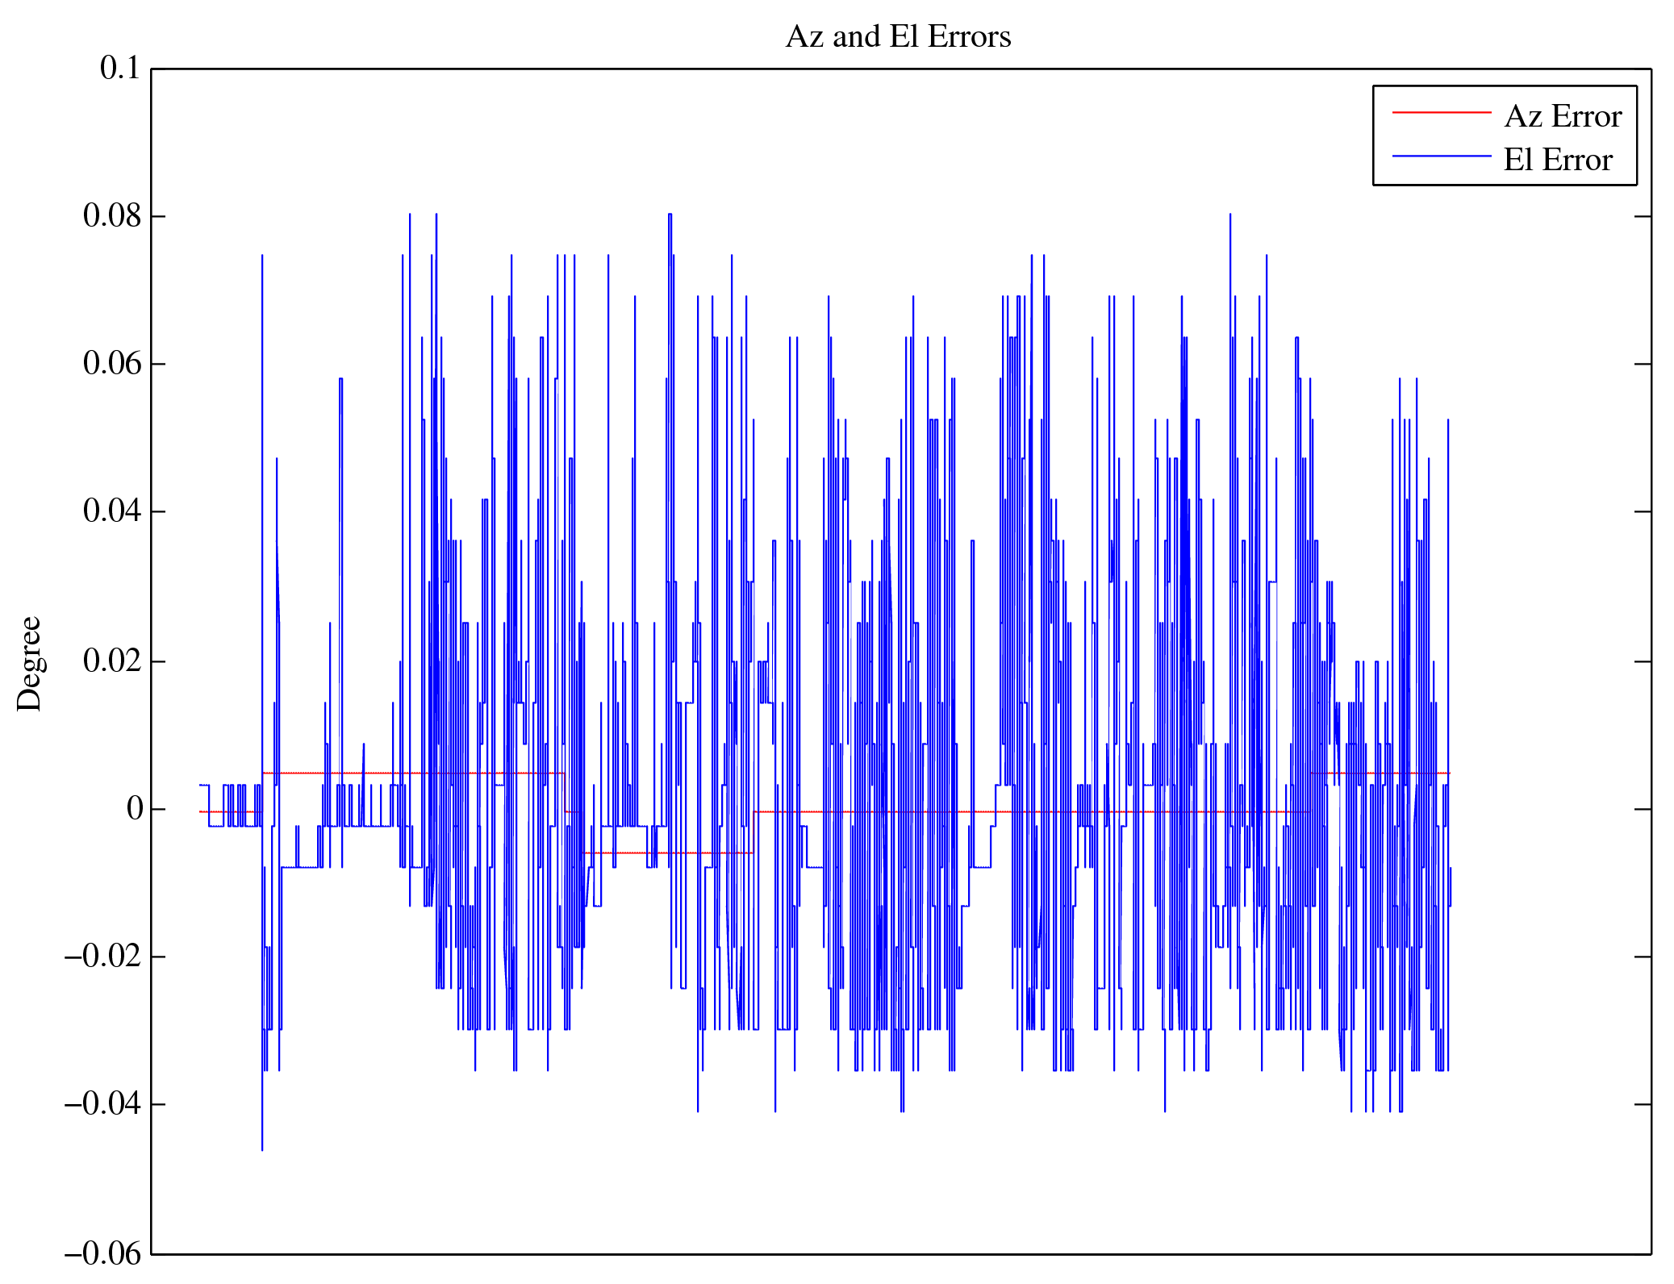The width and height of the screenshot is (1674, 1284).
Task: Click the right-side tick mark at 0.02
Action: point(1643,661)
